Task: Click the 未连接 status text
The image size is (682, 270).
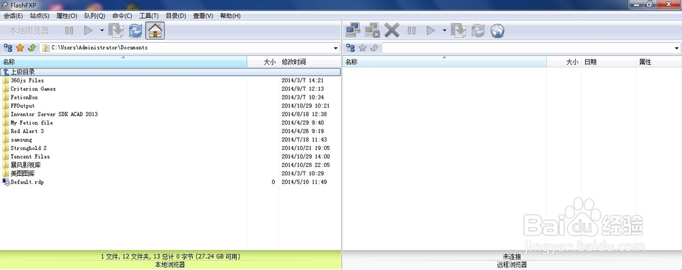Action: [512, 257]
